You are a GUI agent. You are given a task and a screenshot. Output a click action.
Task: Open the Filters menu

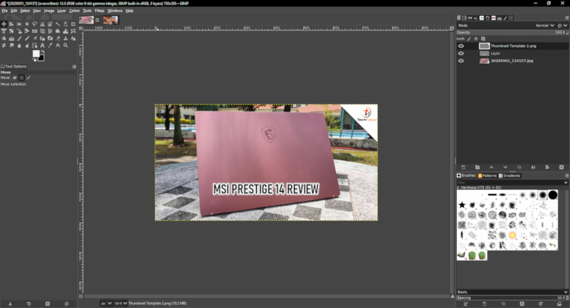(x=100, y=11)
